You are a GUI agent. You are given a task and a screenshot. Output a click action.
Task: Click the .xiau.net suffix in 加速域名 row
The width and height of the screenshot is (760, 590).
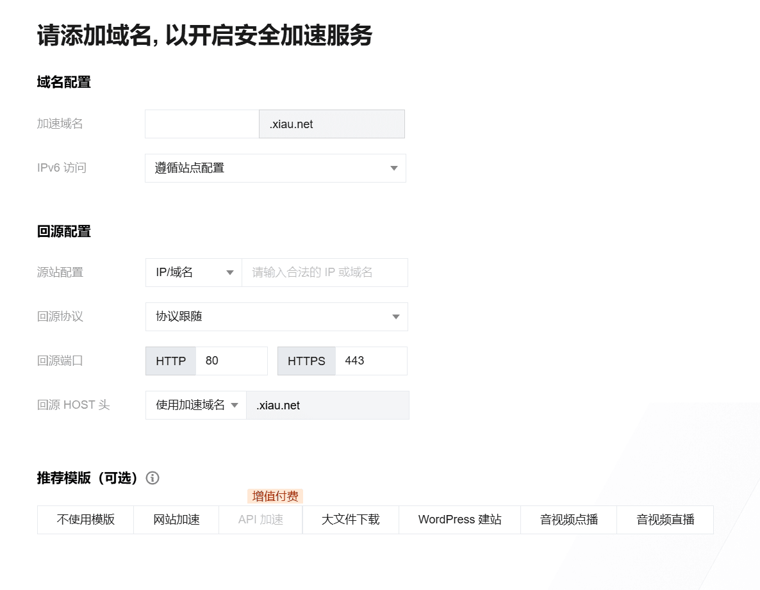click(331, 124)
